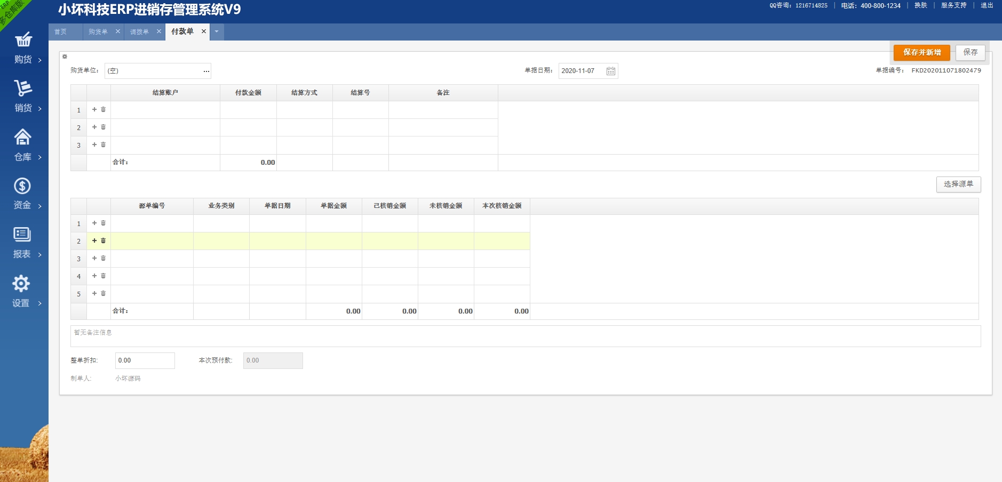Open the 购货 purchase sidebar module
The height and width of the screenshot is (482, 1002).
23,49
